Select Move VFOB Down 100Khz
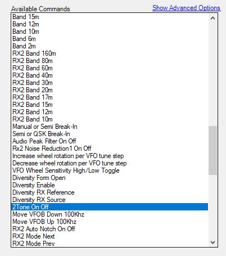Screen dimensions: 226x256 110,214
